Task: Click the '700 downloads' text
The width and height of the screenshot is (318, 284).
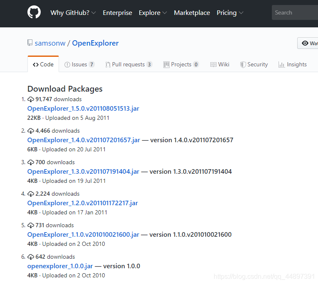Action: click(x=55, y=162)
